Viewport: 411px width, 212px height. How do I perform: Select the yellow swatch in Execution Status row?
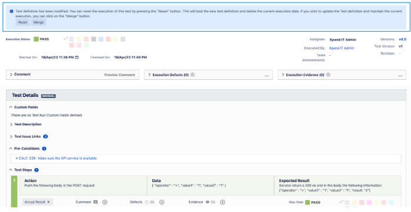[x=79, y=39]
